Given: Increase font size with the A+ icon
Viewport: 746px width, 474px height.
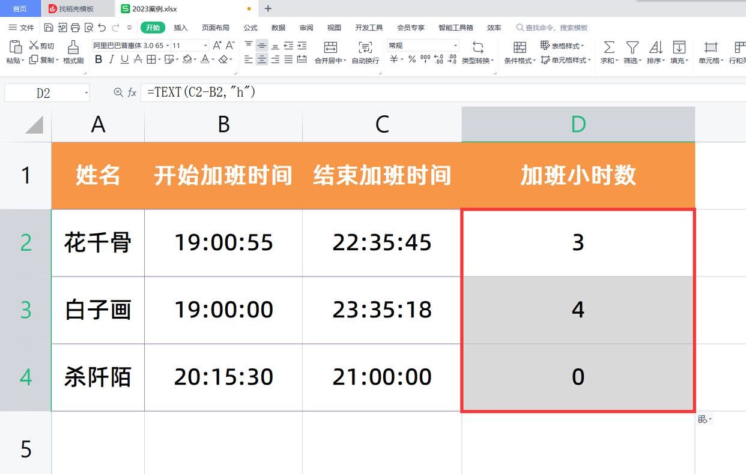Looking at the screenshot, I should (x=217, y=45).
